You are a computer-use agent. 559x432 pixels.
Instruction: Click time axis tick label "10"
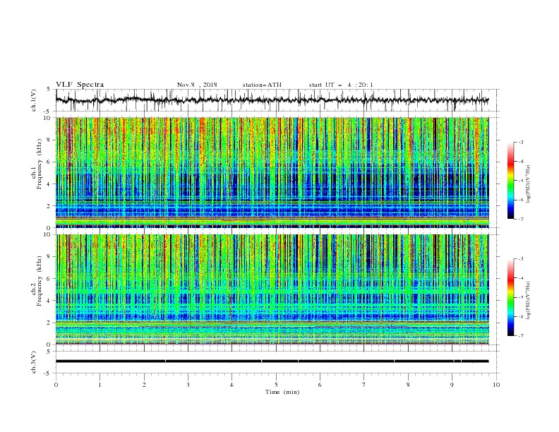point(496,385)
